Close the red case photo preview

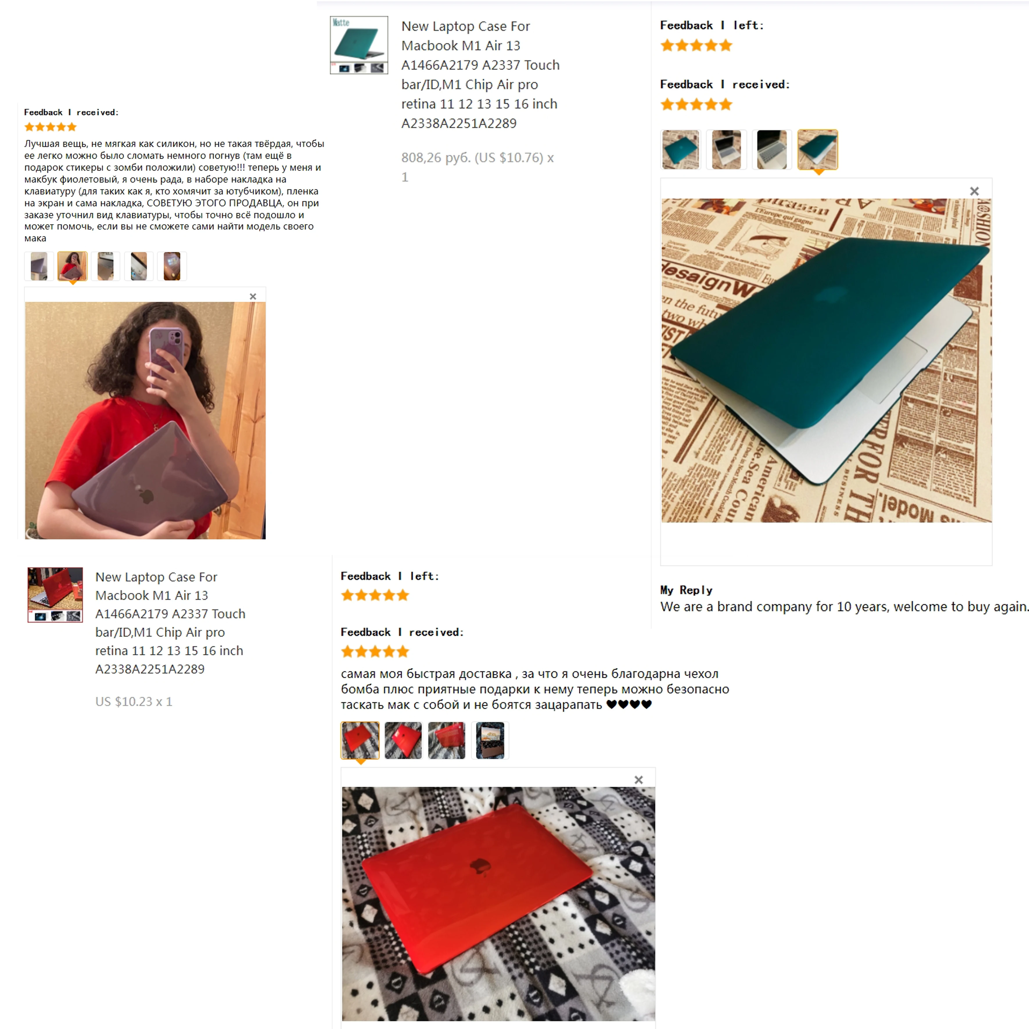pyautogui.click(x=639, y=780)
